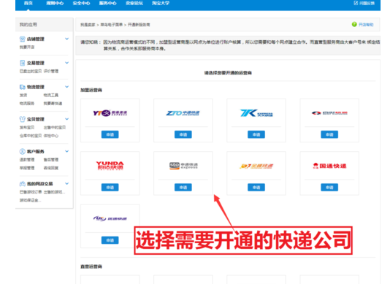Click 申请 under the TK logo
The image size is (382, 284).
pos(256,134)
